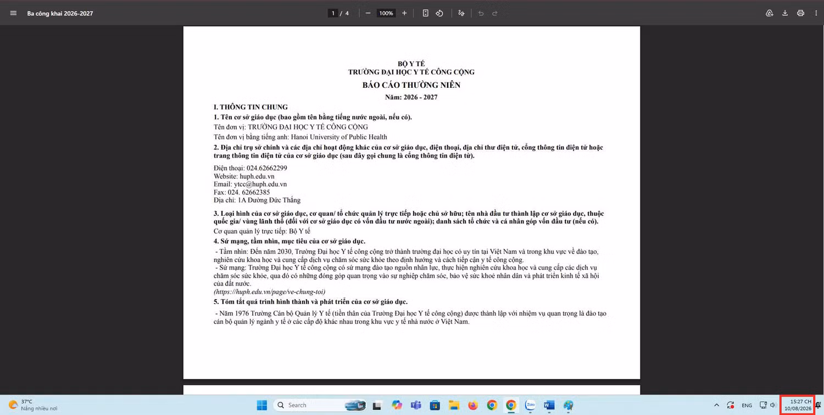Open Zalo from the taskbar
Screen dimensions: 824x415
pos(530,405)
